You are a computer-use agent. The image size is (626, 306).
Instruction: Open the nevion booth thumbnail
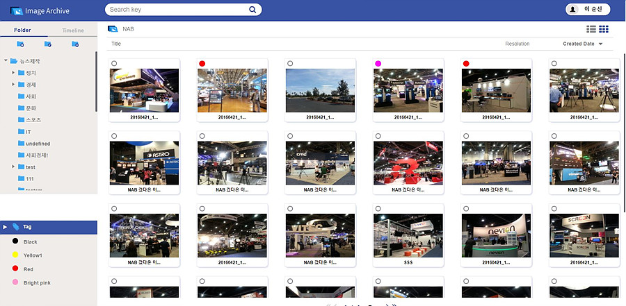tap(496, 235)
